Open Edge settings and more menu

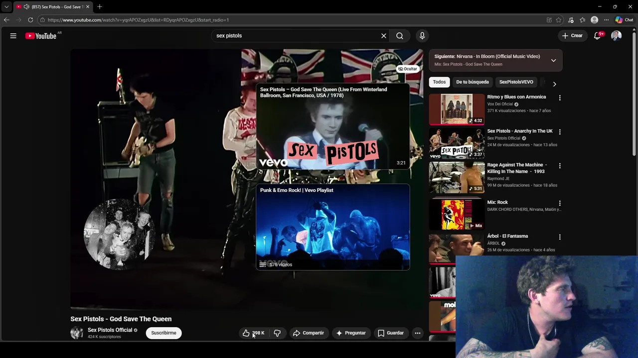[606, 20]
